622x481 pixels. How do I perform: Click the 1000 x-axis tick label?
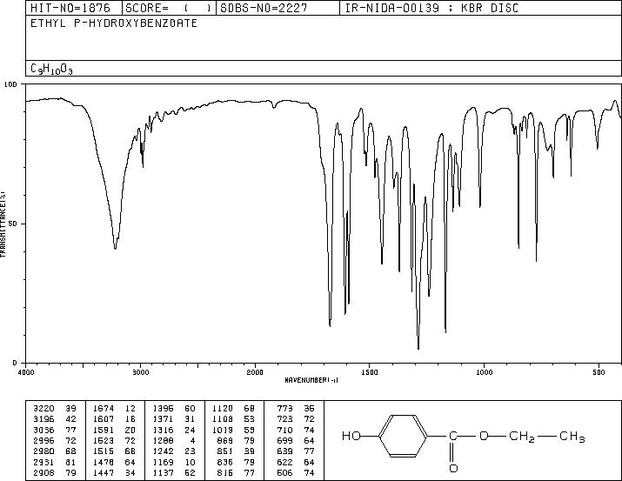click(484, 372)
